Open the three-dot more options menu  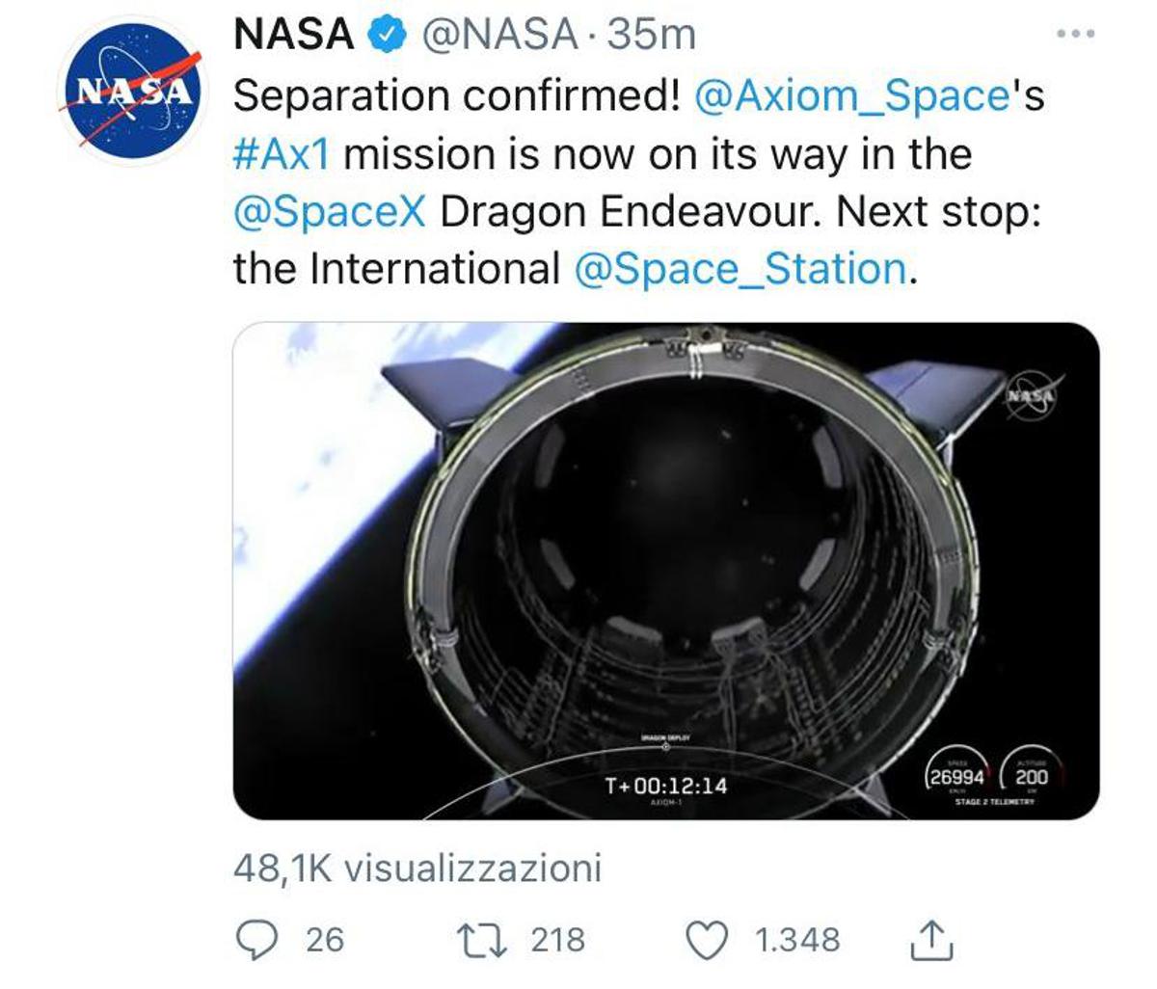[1075, 35]
